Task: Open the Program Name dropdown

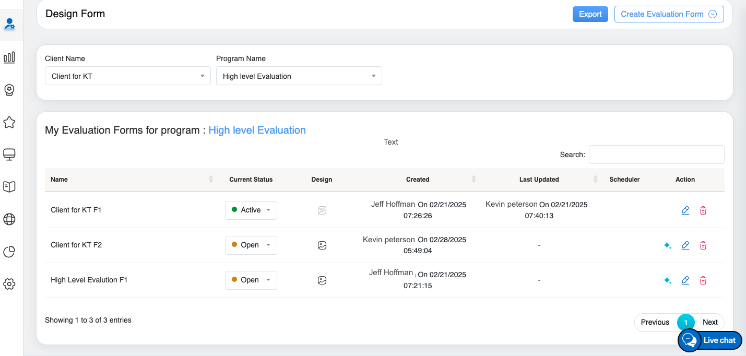Action: click(x=299, y=76)
